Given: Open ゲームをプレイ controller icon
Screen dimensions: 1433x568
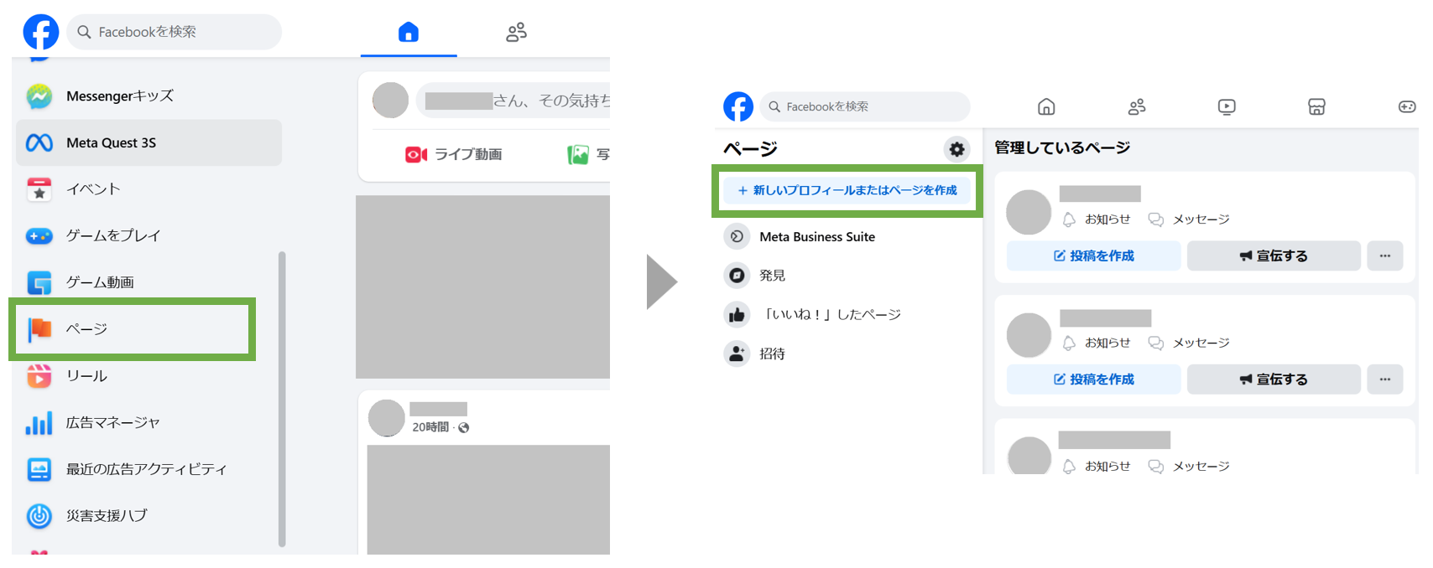Looking at the screenshot, I should click(x=39, y=236).
